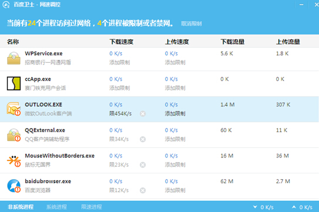Click the QQExternal.exe process icon
Screen dimensions: 319x212
click(x=14, y=134)
